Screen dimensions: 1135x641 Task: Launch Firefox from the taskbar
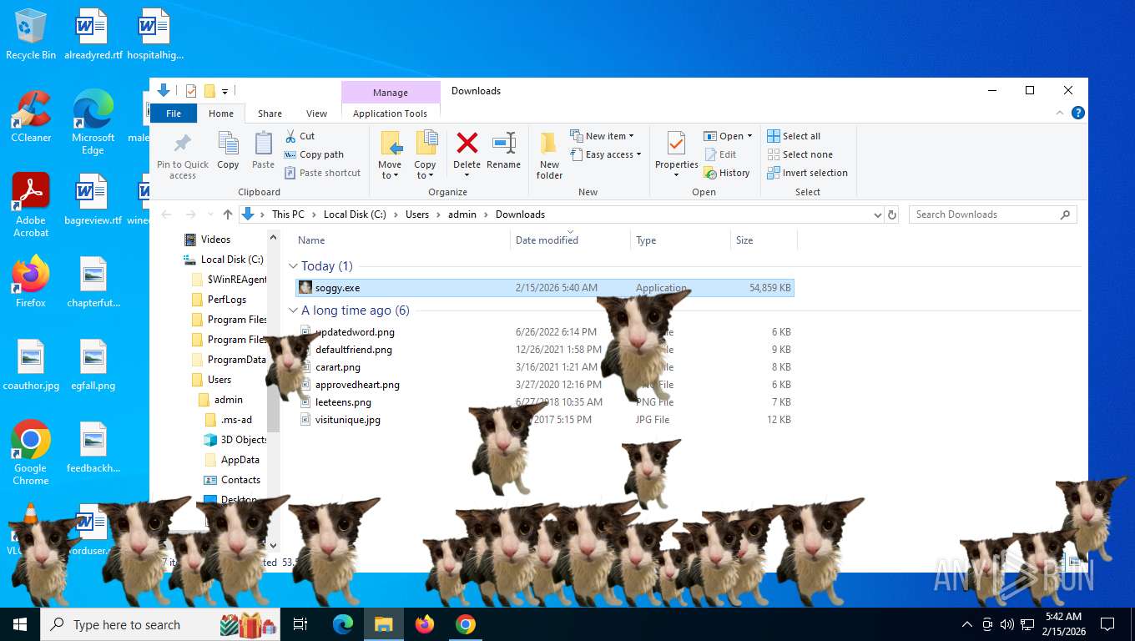(x=425, y=624)
